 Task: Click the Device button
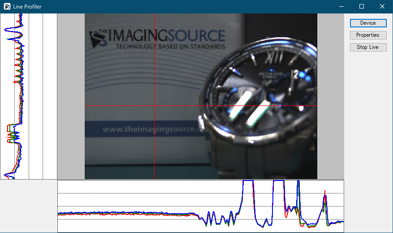pyautogui.click(x=368, y=23)
